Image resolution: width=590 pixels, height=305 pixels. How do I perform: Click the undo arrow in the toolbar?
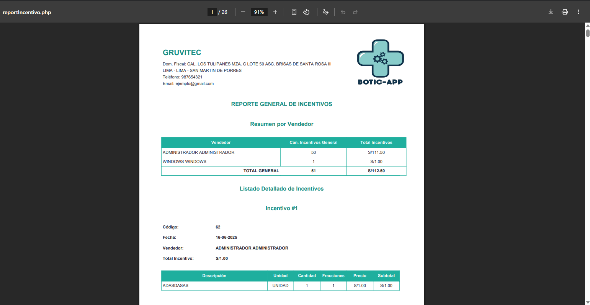(x=343, y=12)
